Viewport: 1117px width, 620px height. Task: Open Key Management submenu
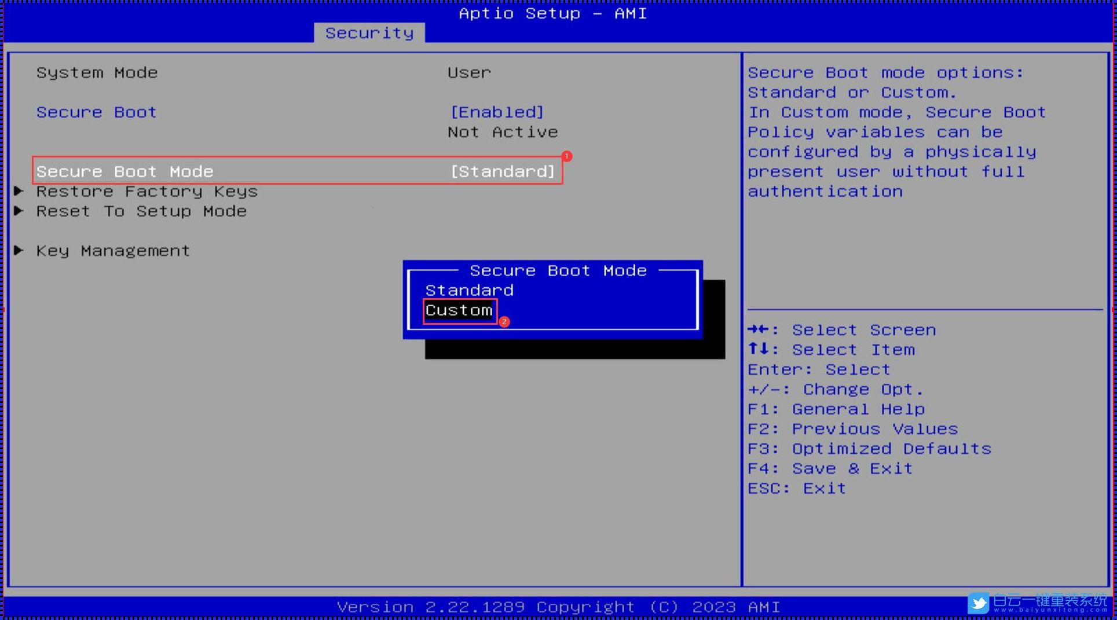pos(113,251)
